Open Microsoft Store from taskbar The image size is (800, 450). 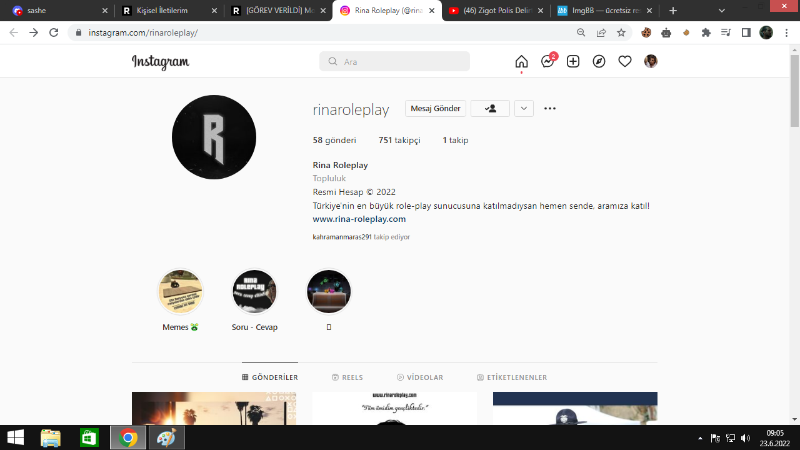tap(89, 437)
